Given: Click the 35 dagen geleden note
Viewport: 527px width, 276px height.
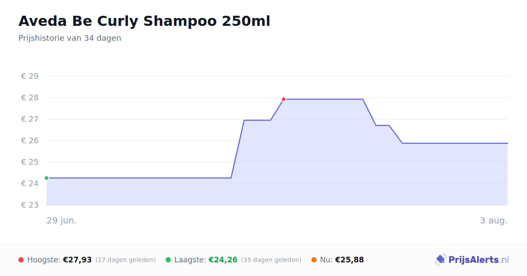Looking at the screenshot, I should point(271,260).
